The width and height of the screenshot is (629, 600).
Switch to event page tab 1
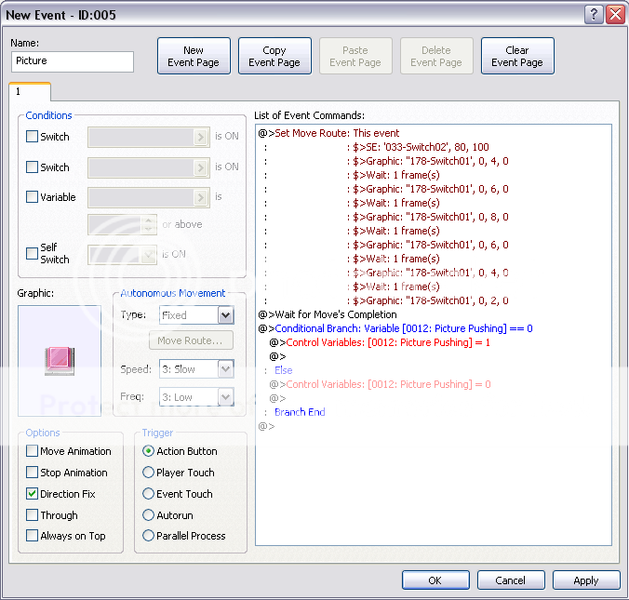click(30, 92)
